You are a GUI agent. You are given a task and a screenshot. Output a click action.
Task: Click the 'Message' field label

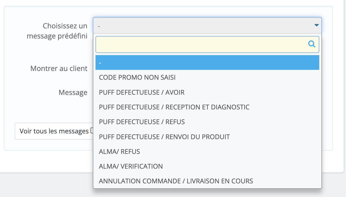[x=73, y=92]
